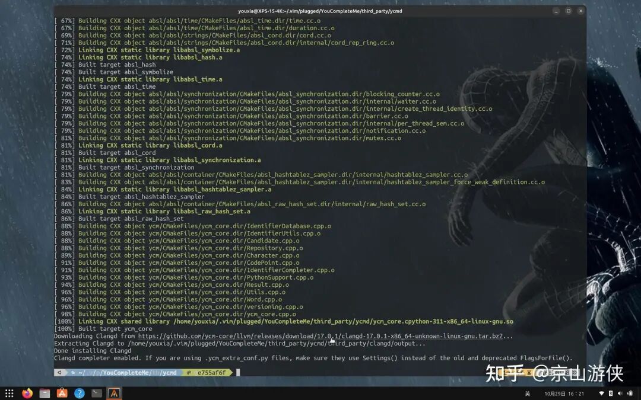
Task: Click the Word.cpp.o build line
Action: pyautogui.click(x=168, y=300)
